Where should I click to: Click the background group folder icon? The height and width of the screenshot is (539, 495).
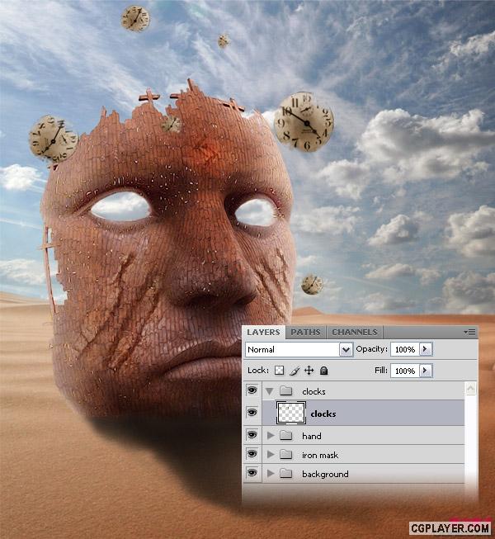click(285, 473)
